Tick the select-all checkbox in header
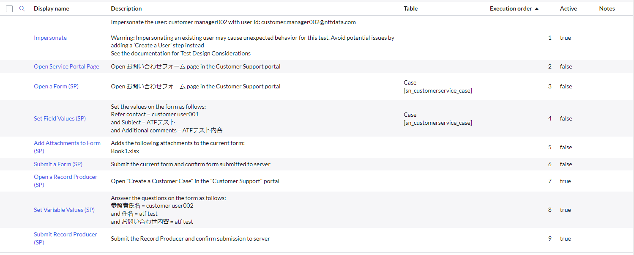The width and height of the screenshot is (634, 255). tap(9, 8)
